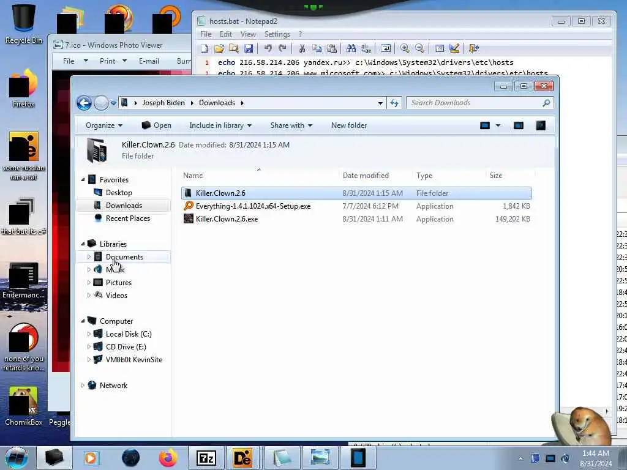Click Save icon in Notepad2 toolbar
The height and width of the screenshot is (470, 627).
(249, 48)
